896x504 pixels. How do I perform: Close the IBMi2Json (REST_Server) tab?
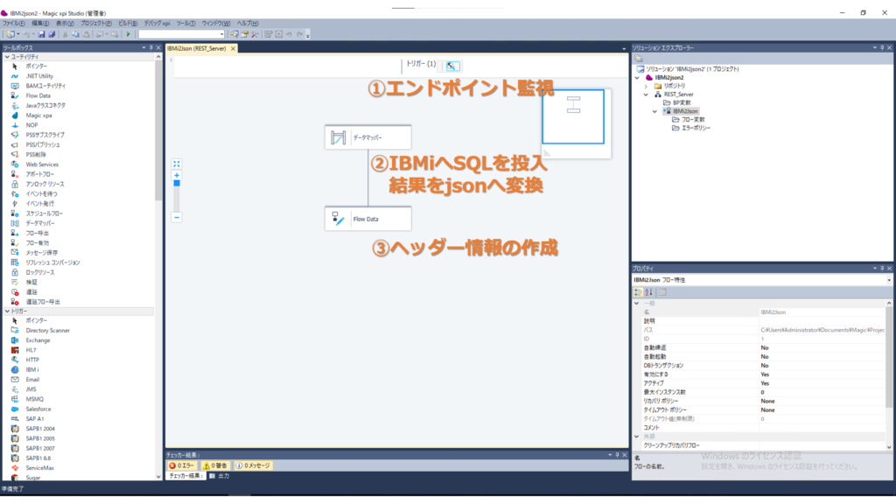pos(233,49)
